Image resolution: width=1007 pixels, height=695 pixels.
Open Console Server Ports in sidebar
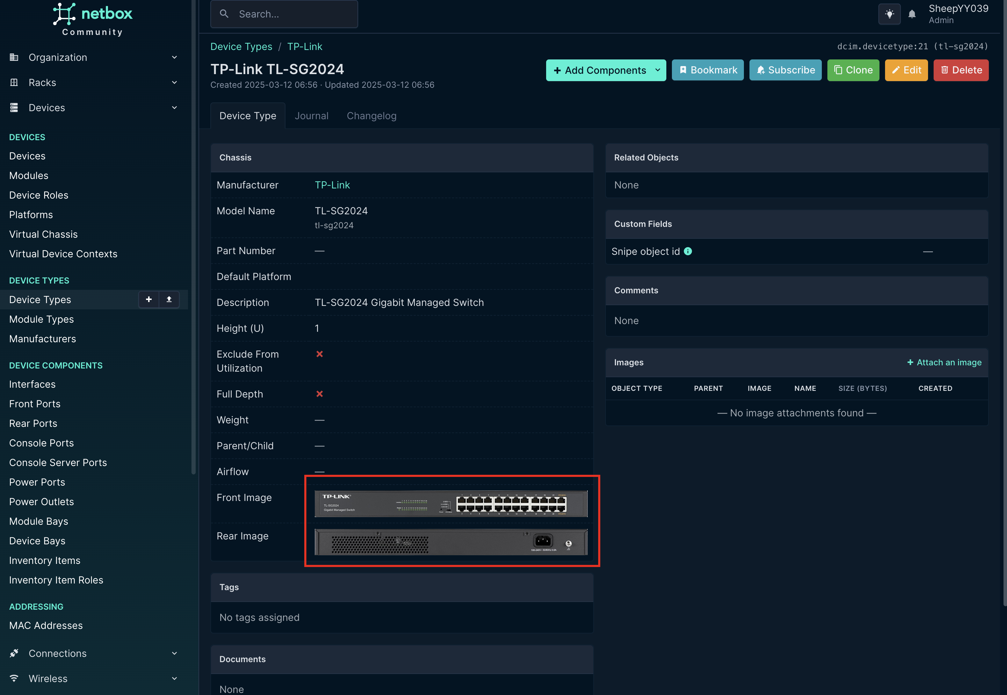coord(58,463)
